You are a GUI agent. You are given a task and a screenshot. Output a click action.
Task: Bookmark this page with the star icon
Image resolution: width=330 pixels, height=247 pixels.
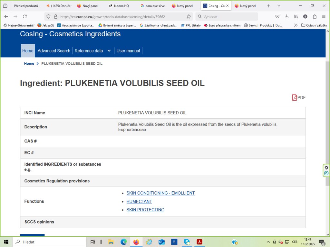coord(189,17)
